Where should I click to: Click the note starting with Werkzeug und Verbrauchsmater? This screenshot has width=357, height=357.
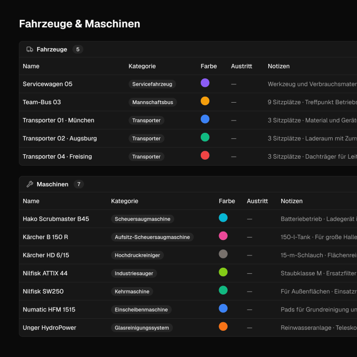312,84
